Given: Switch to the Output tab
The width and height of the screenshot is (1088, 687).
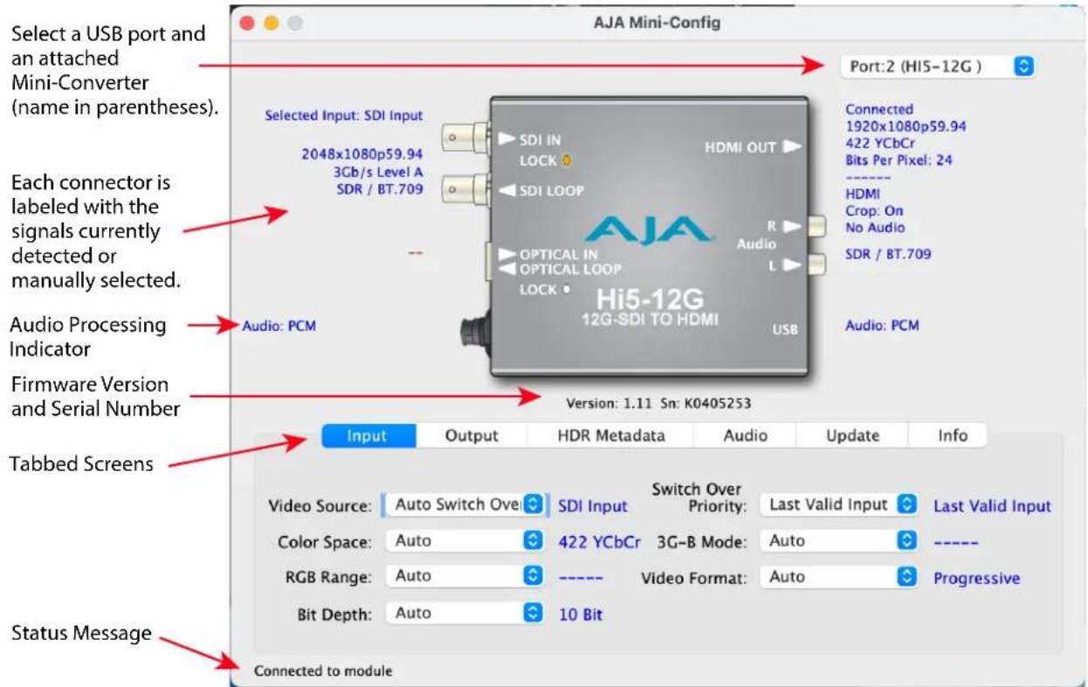Looking at the screenshot, I should coord(472,436).
